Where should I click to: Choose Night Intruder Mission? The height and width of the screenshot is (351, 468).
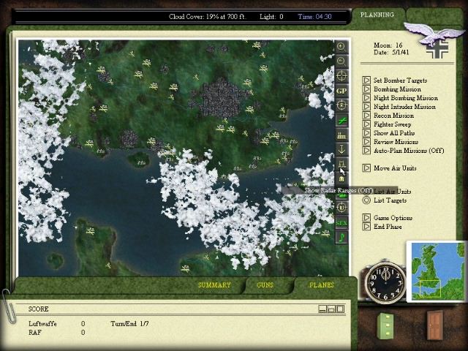tap(404, 107)
